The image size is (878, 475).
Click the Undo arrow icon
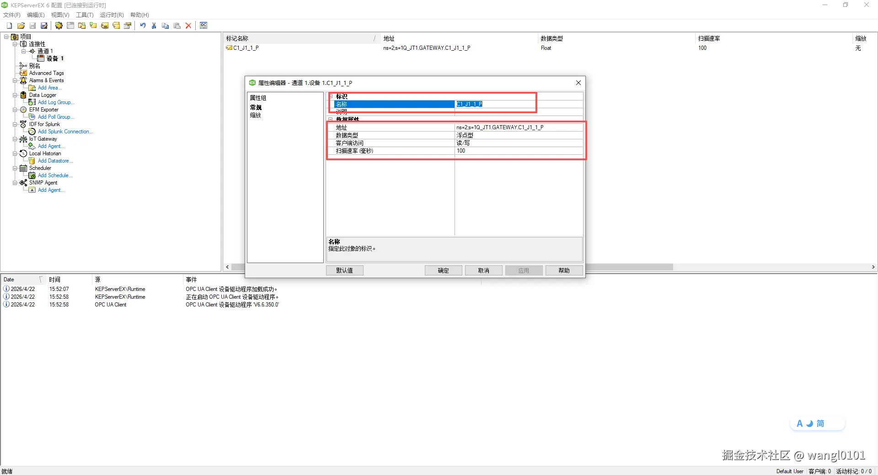143,26
